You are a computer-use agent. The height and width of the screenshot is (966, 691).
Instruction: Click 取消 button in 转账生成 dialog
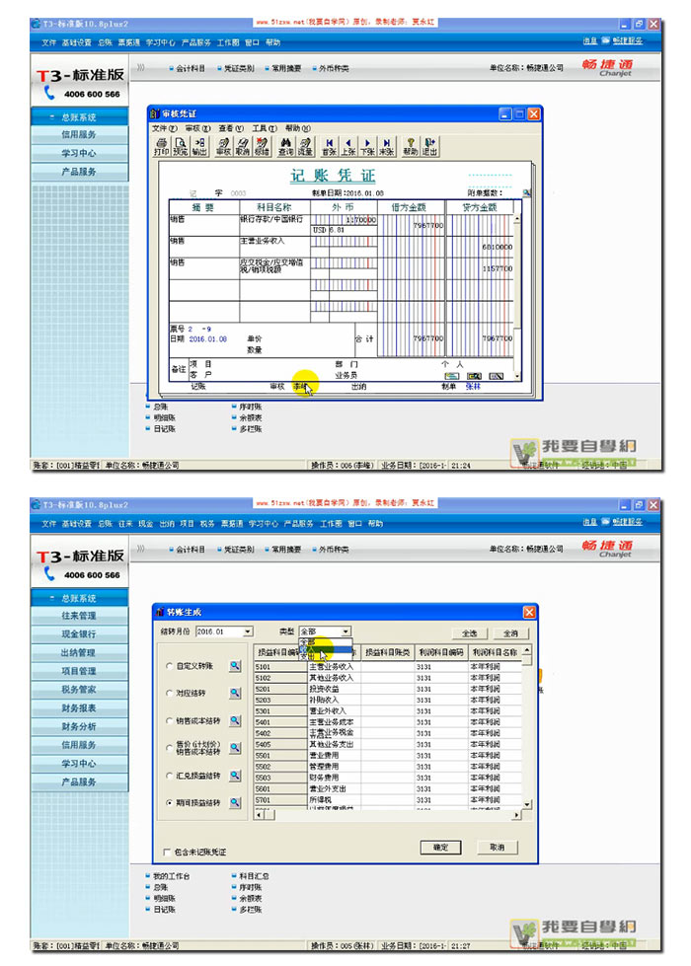tap(497, 848)
